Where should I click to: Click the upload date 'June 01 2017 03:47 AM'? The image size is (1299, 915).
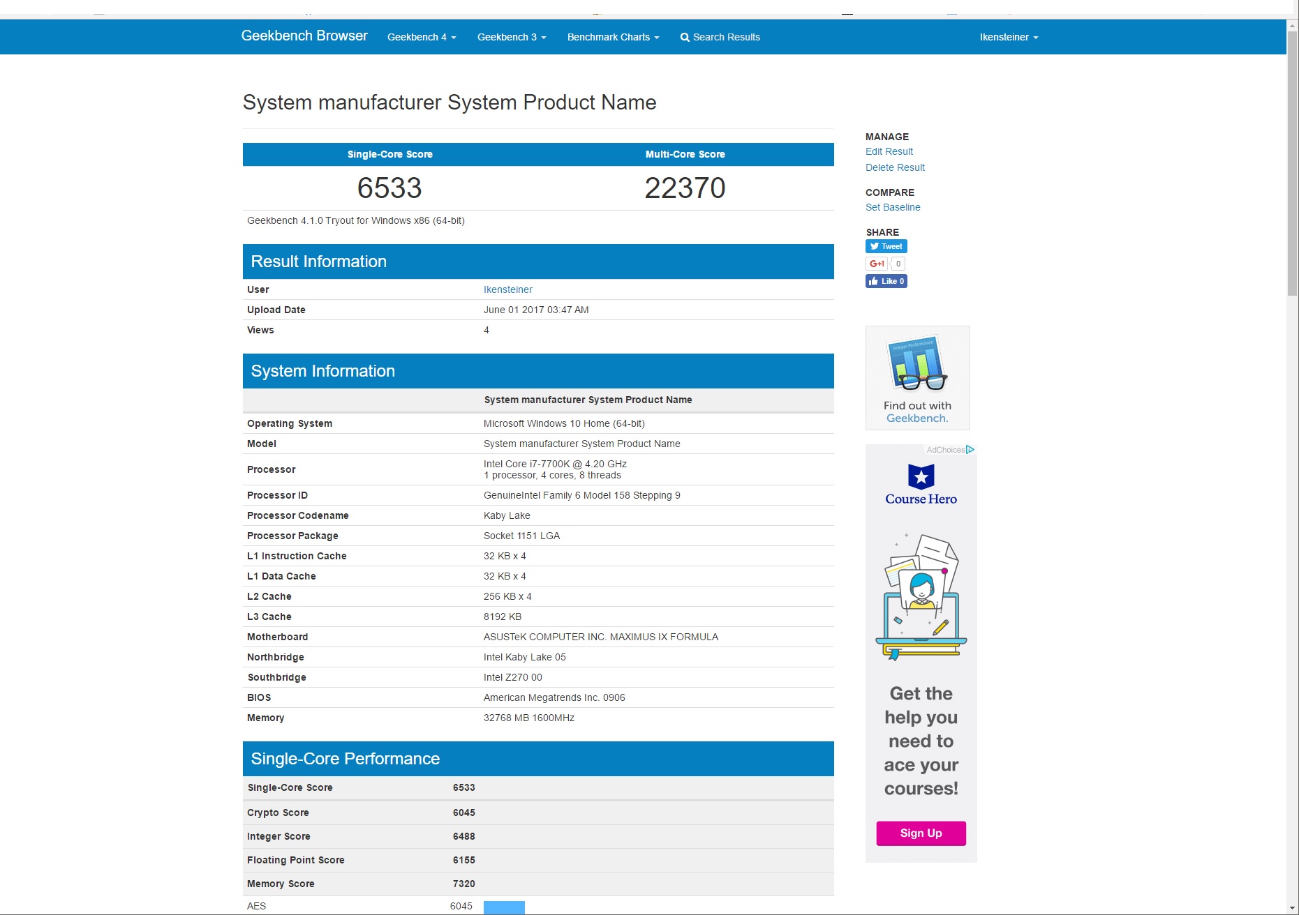[536, 310]
